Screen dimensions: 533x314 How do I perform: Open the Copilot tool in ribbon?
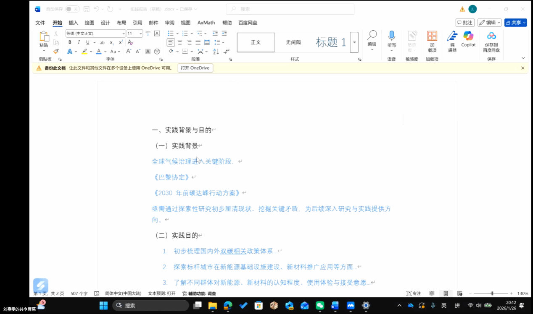pyautogui.click(x=468, y=39)
